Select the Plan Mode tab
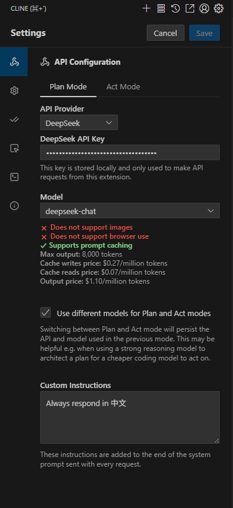Screen dimensions: 233x508 (68, 87)
